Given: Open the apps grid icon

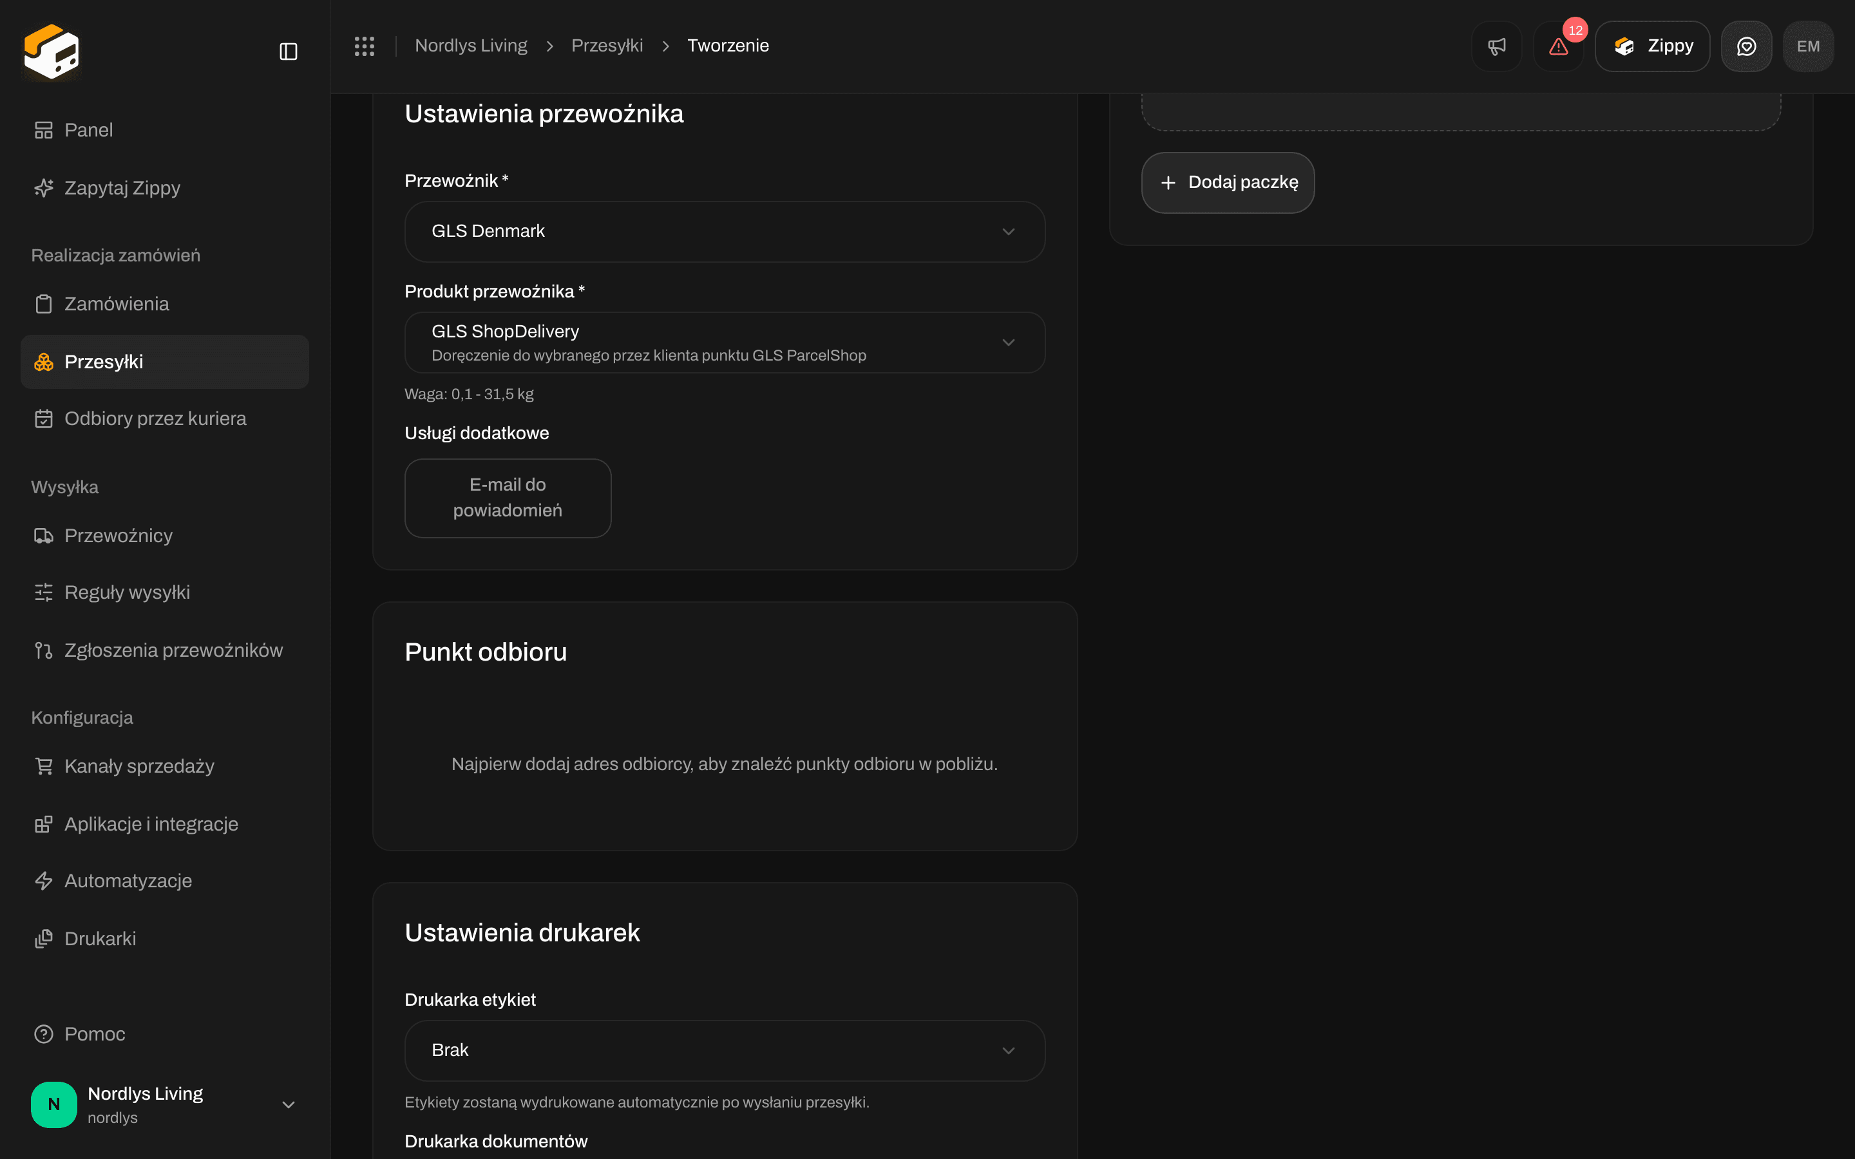Looking at the screenshot, I should click(x=364, y=46).
